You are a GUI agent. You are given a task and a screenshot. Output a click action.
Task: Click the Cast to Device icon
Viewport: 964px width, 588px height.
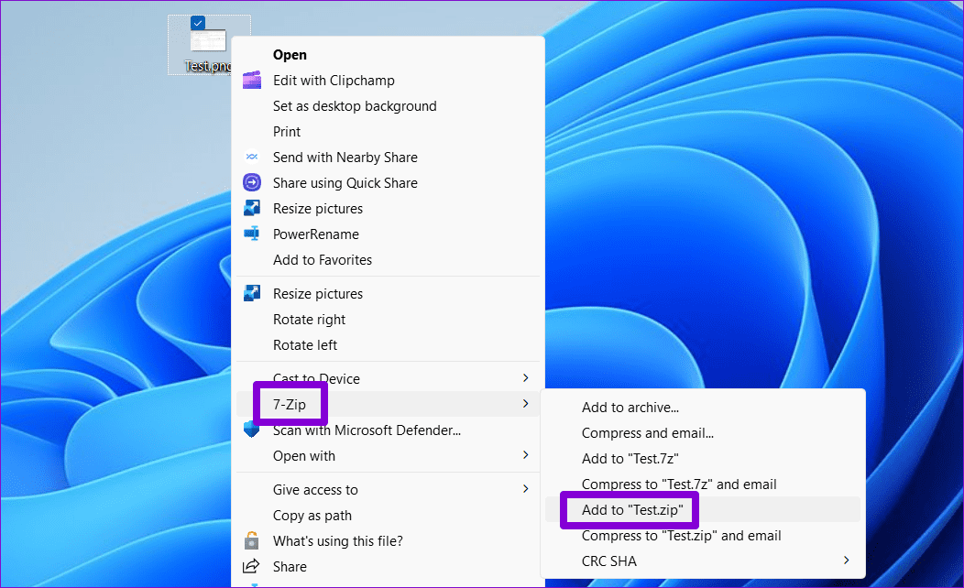(252, 378)
